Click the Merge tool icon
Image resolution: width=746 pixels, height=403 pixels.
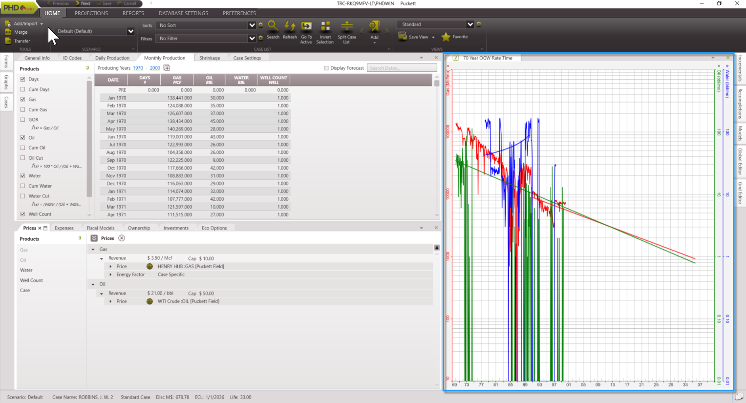point(8,32)
